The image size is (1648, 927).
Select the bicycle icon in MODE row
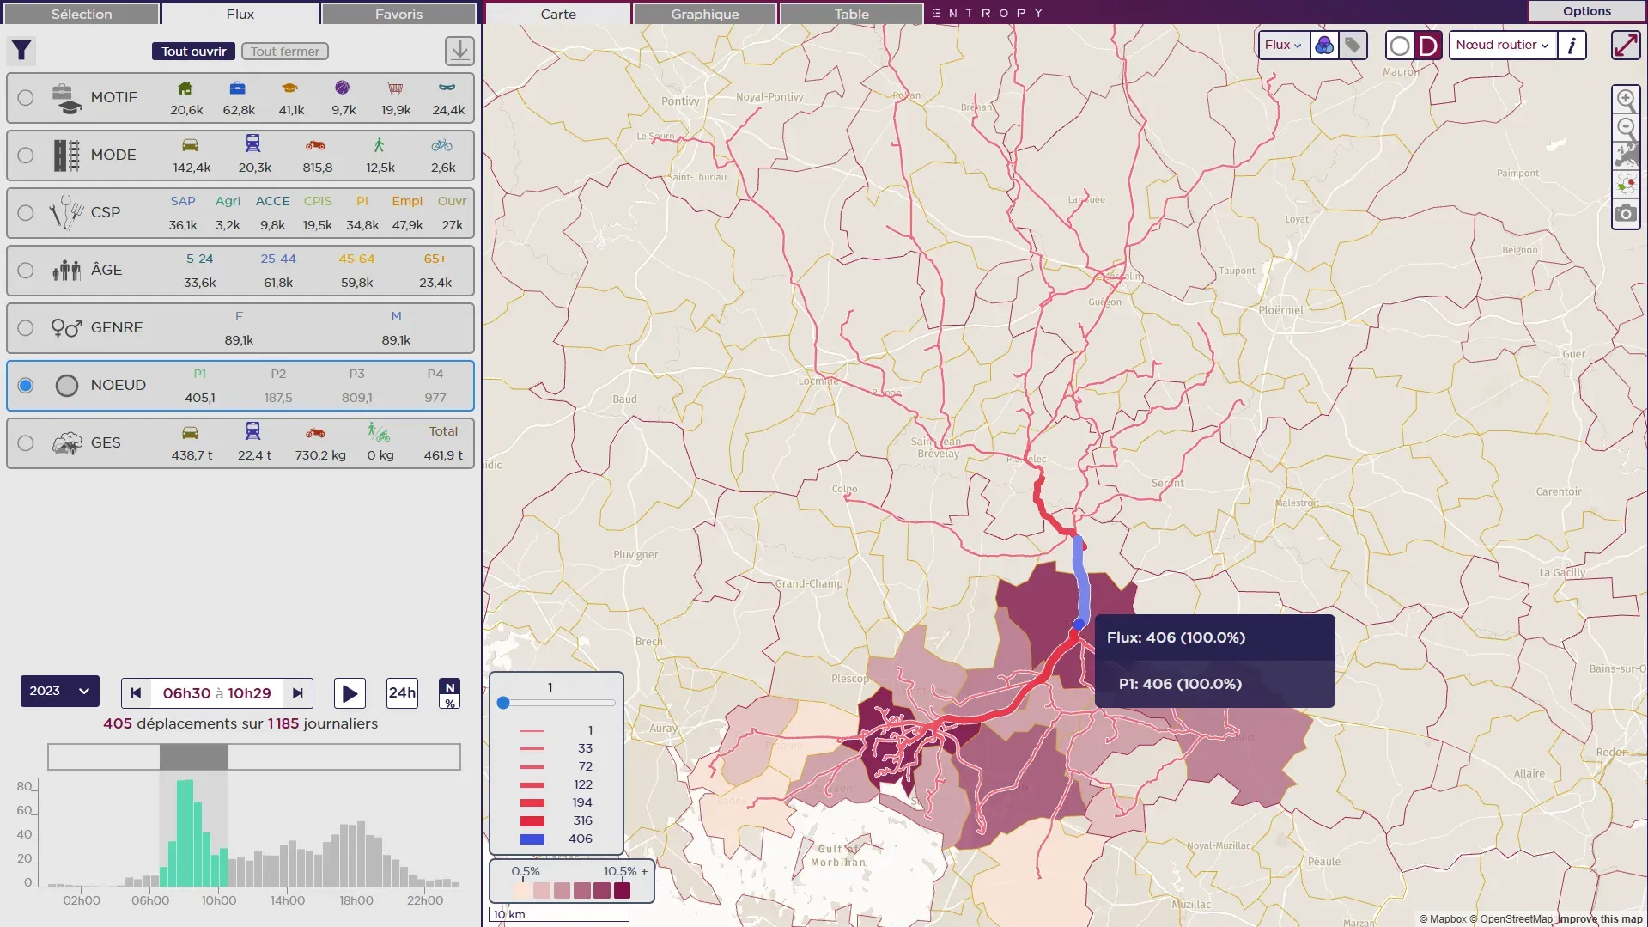click(442, 145)
